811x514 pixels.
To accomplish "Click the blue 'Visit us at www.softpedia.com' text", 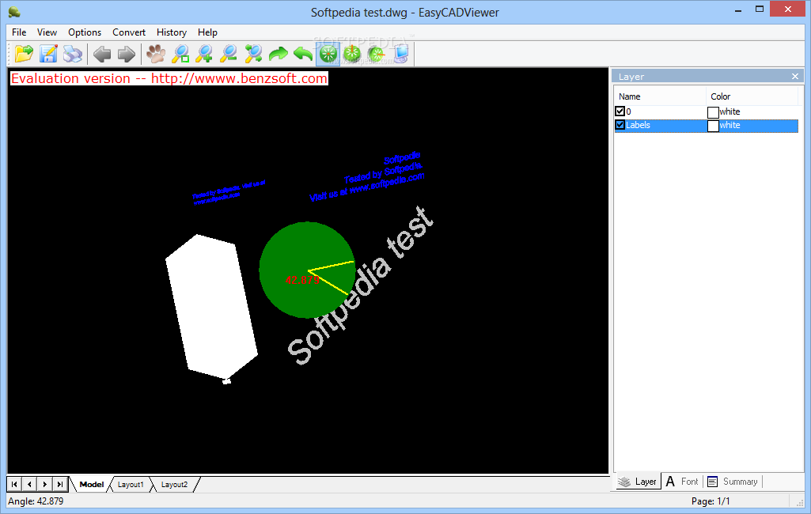I will coord(366,187).
